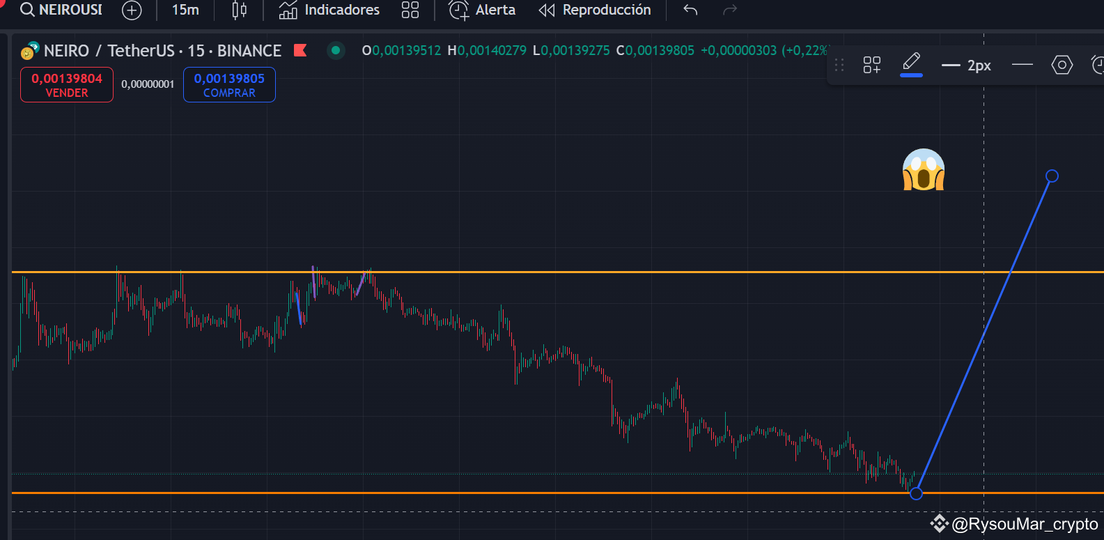Viewport: 1104px width, 540px height.
Task: Open the Indicadores panel
Action: pos(329,10)
